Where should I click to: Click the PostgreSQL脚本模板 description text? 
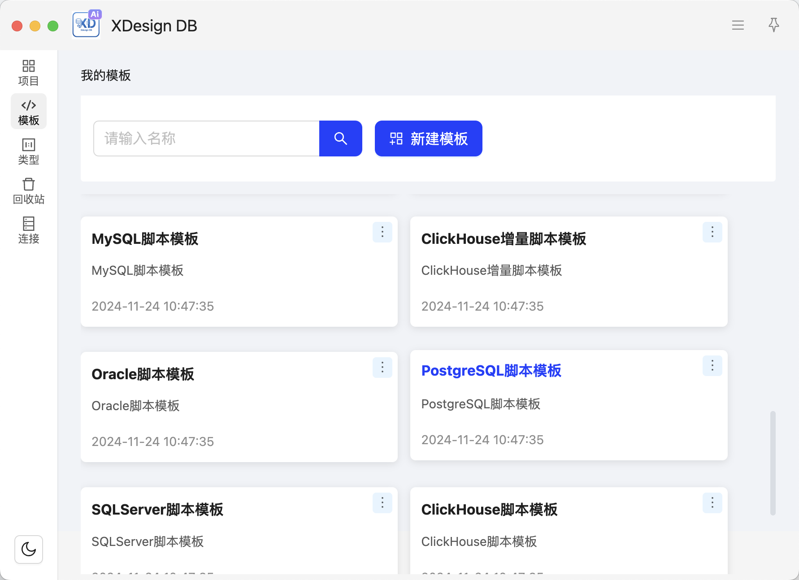pyautogui.click(x=481, y=404)
